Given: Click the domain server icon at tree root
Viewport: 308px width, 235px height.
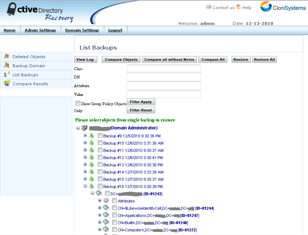Looking at the screenshot, I should point(84,128).
